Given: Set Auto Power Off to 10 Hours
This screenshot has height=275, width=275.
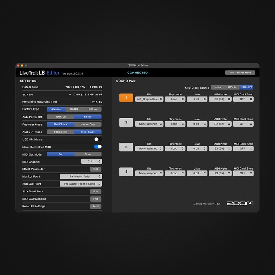Looking at the screenshot, I should point(60,117).
